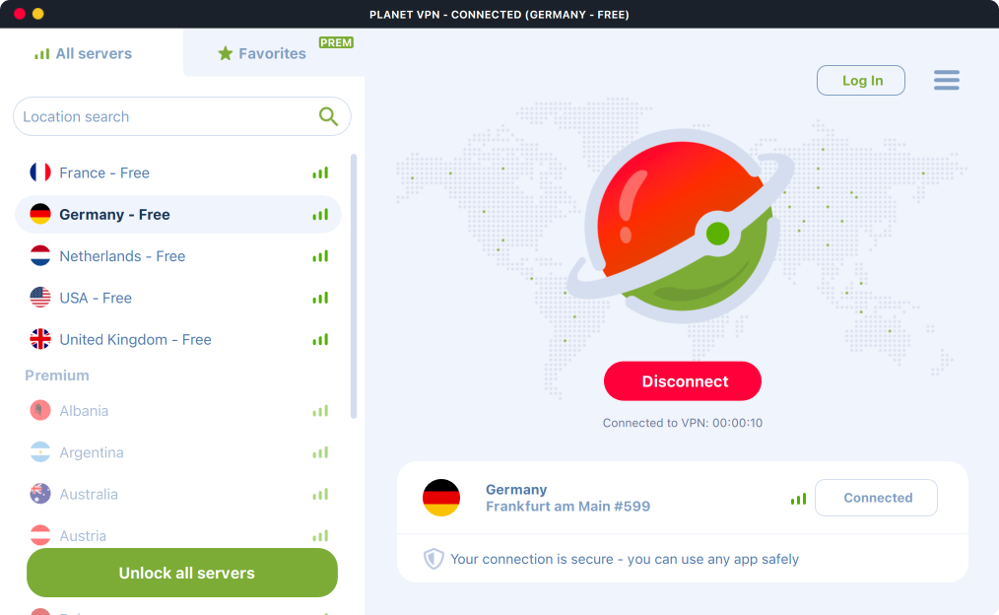The width and height of the screenshot is (999, 615).
Task: Open the hamburger menu
Action: (946, 81)
